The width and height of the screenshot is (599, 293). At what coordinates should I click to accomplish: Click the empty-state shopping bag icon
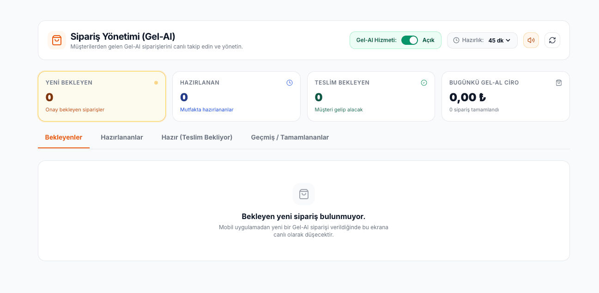[304, 194]
